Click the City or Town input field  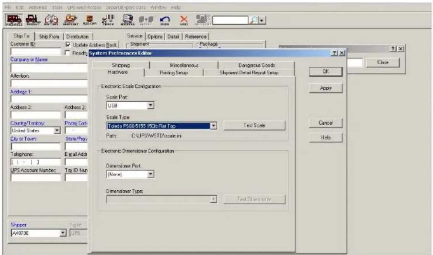[x=36, y=146]
